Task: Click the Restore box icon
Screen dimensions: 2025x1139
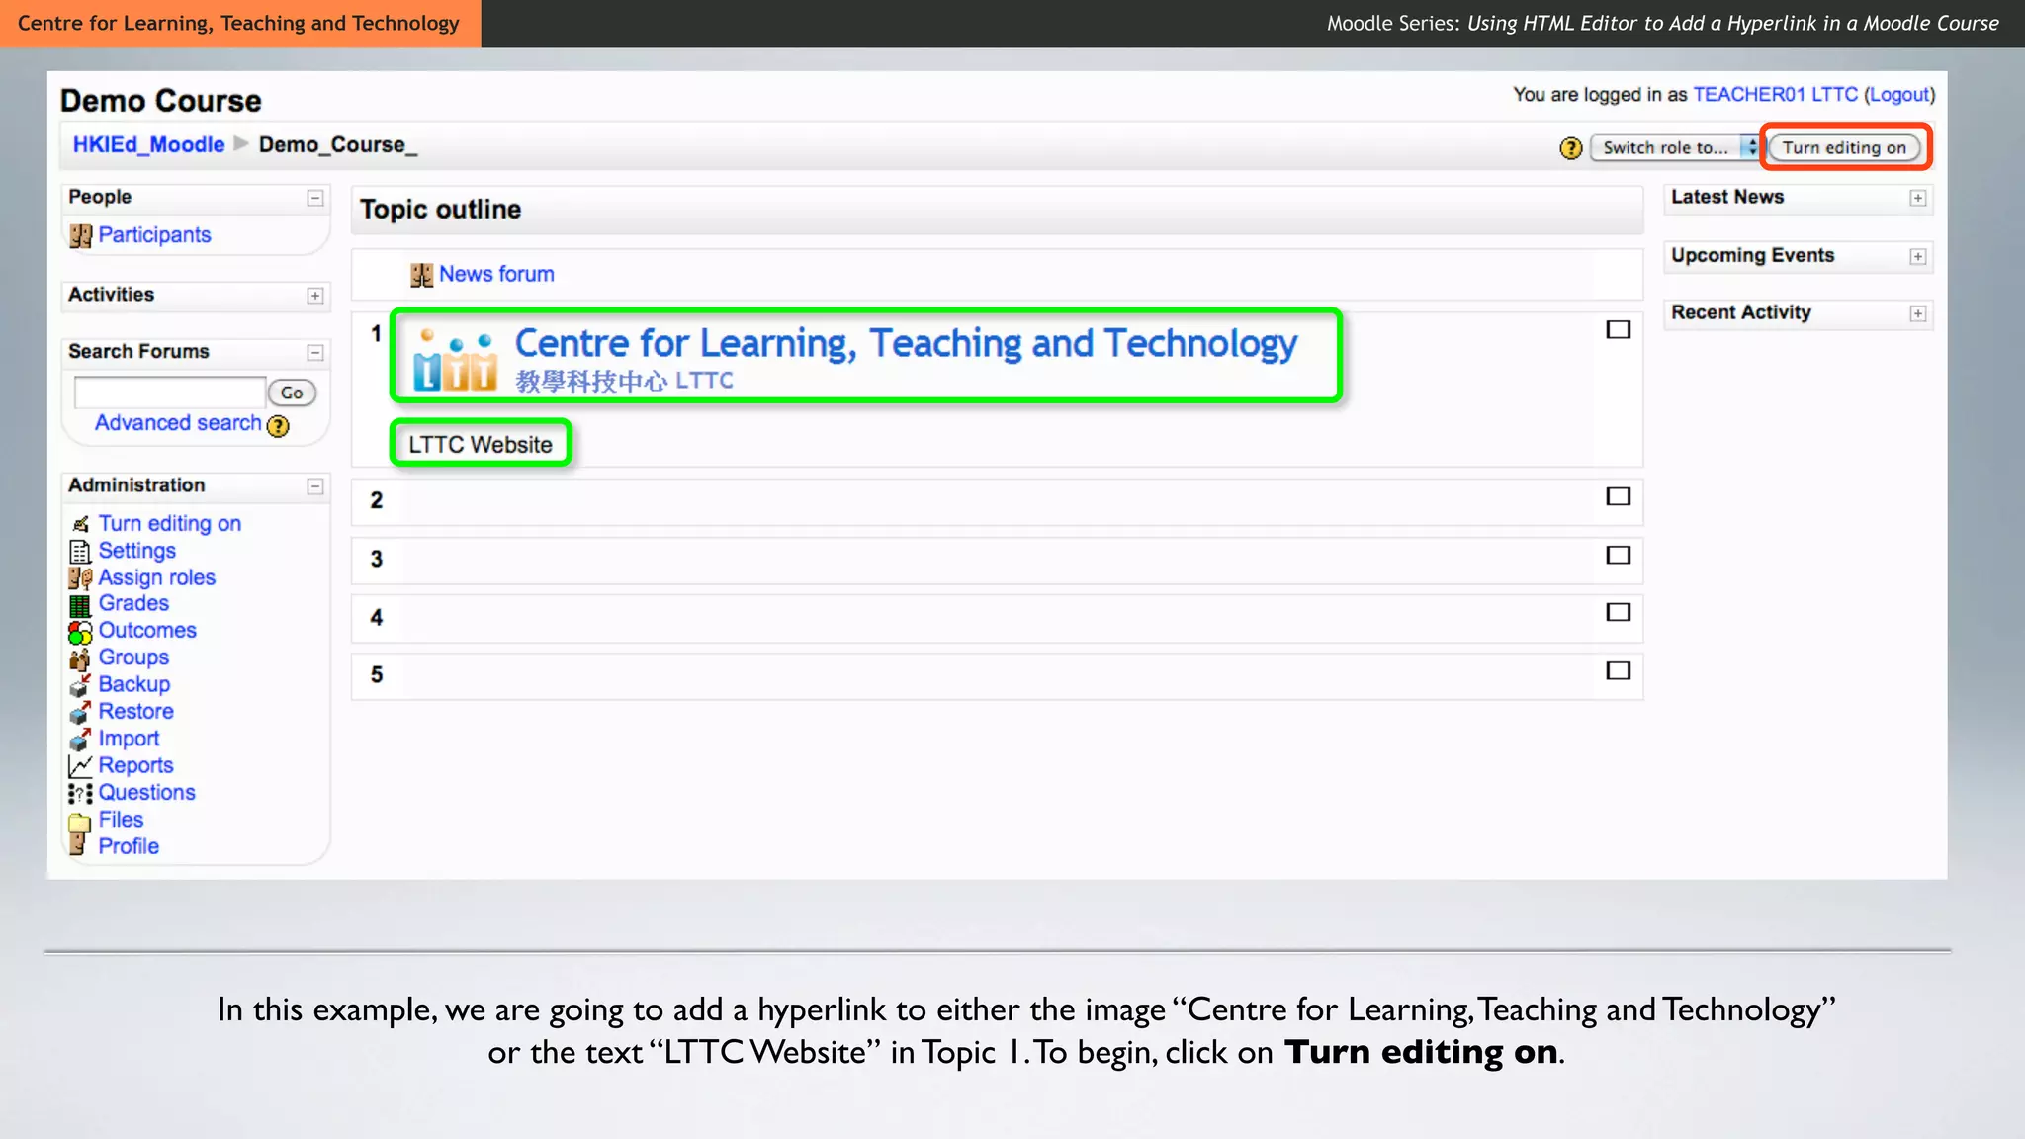Action: tap(80, 712)
